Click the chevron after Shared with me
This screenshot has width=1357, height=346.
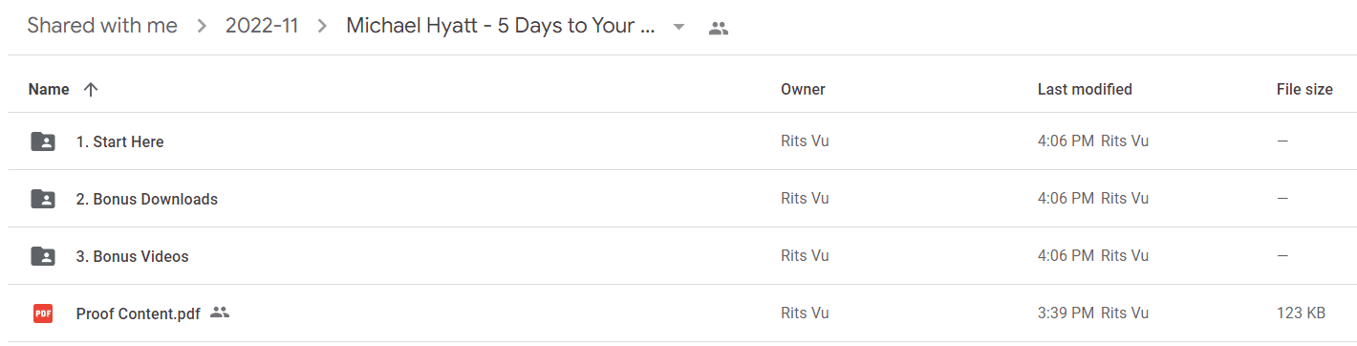(202, 27)
